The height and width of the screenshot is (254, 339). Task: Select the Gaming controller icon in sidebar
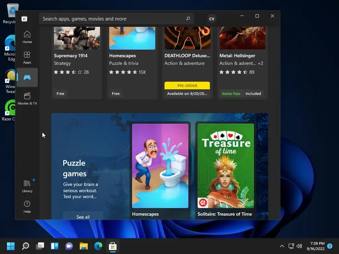coord(27,77)
